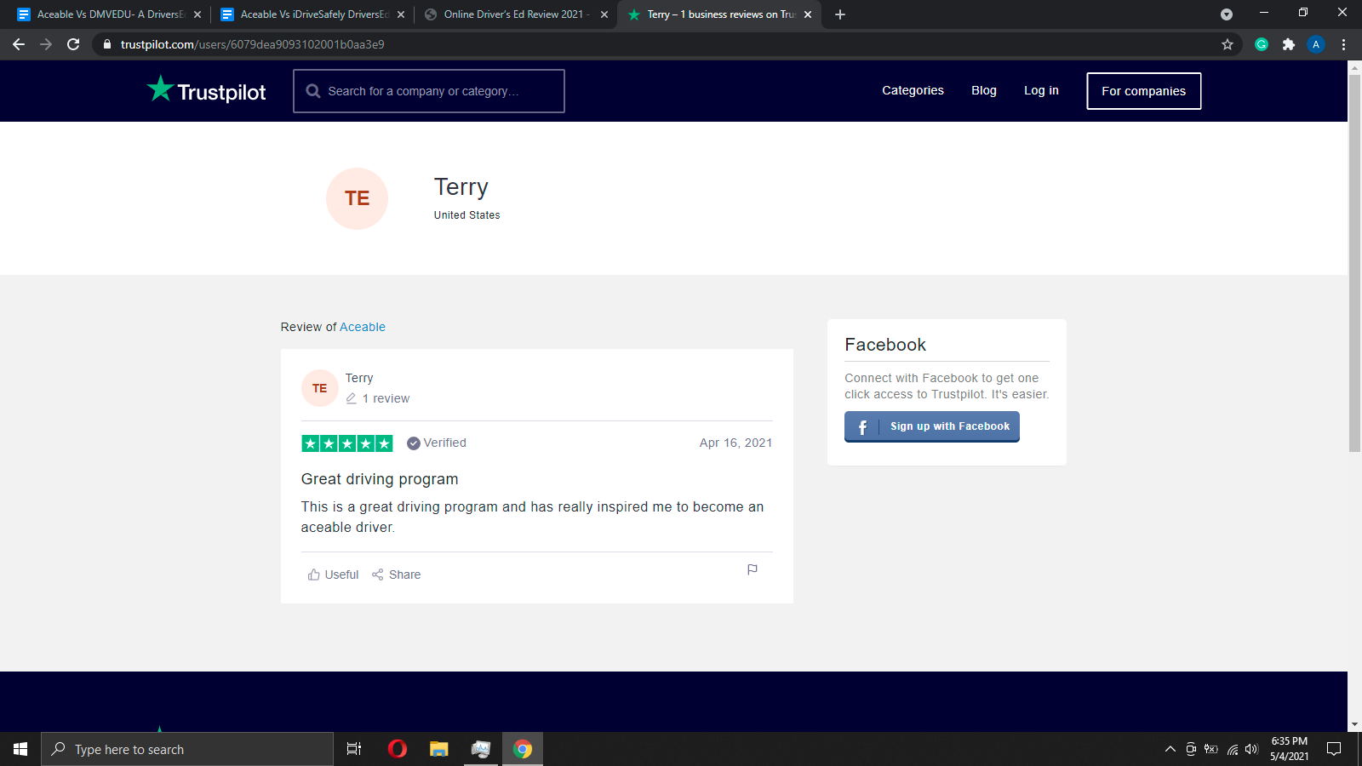Open the taskbar clock and date

[x=1290, y=749]
